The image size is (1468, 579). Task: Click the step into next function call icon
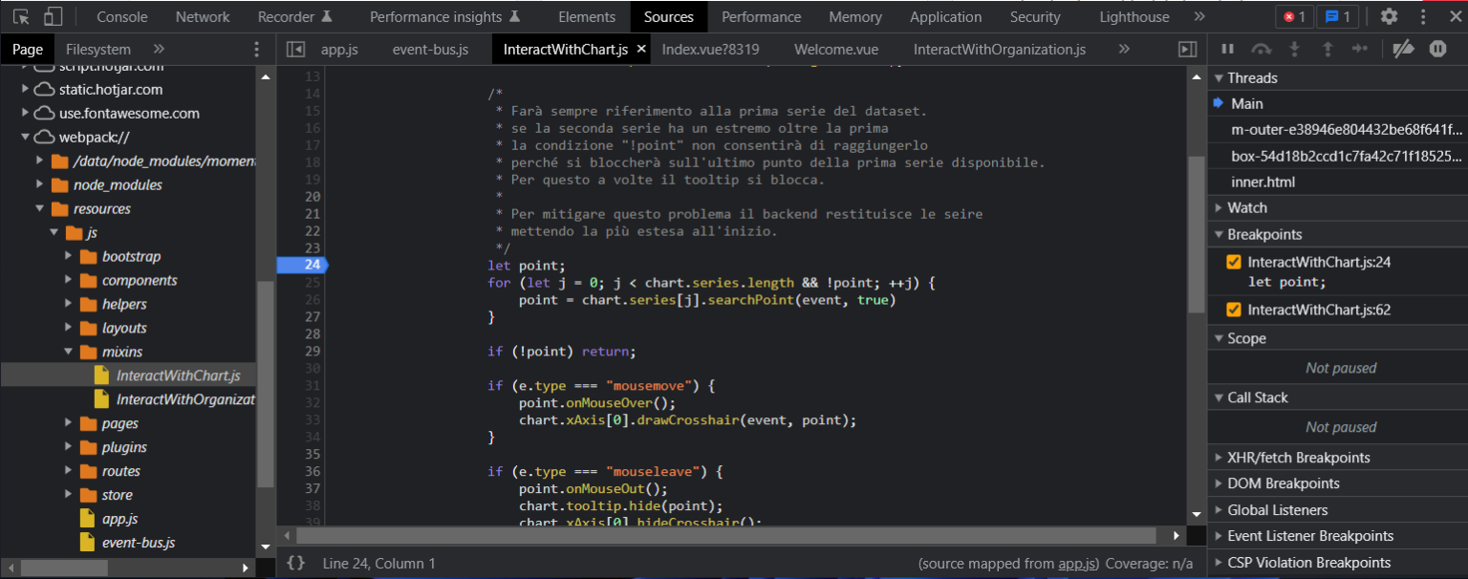(x=1294, y=49)
